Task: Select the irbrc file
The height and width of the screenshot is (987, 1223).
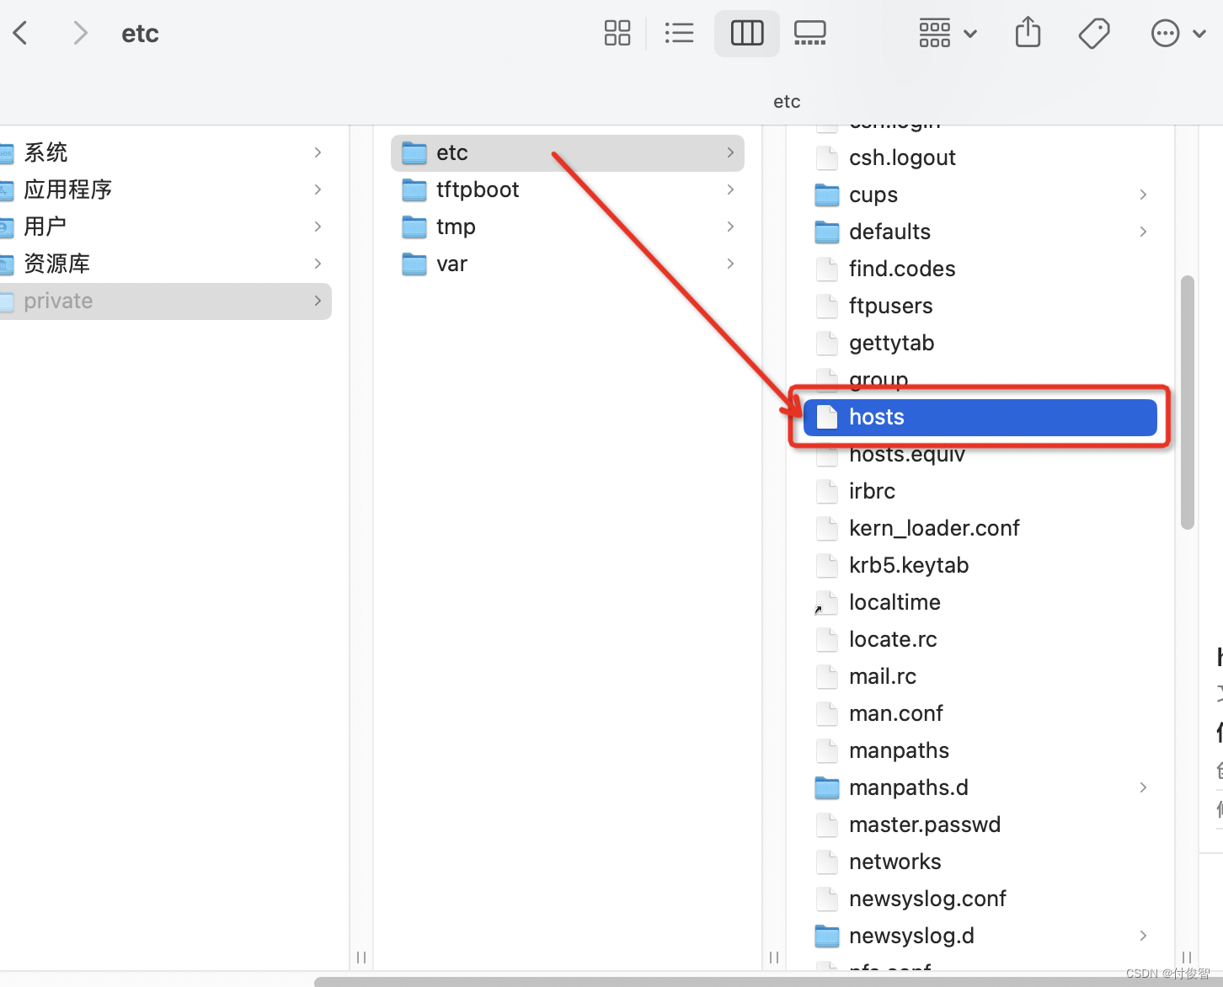Action: [980, 491]
